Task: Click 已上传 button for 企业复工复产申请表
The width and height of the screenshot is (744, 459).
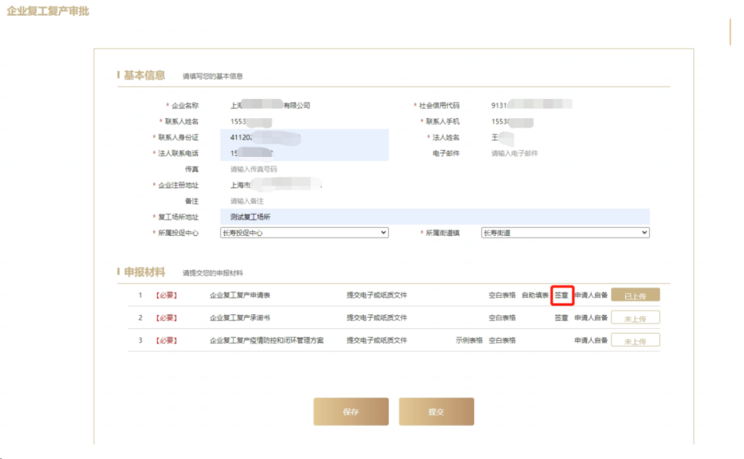Action: 635,295
